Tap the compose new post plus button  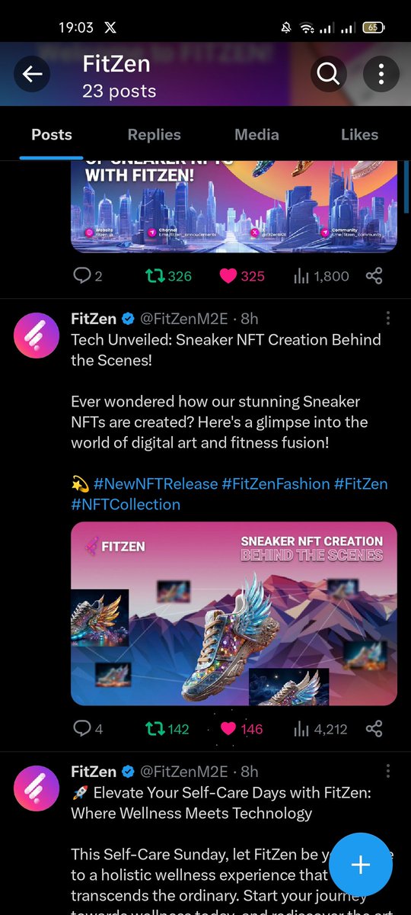coord(361,865)
